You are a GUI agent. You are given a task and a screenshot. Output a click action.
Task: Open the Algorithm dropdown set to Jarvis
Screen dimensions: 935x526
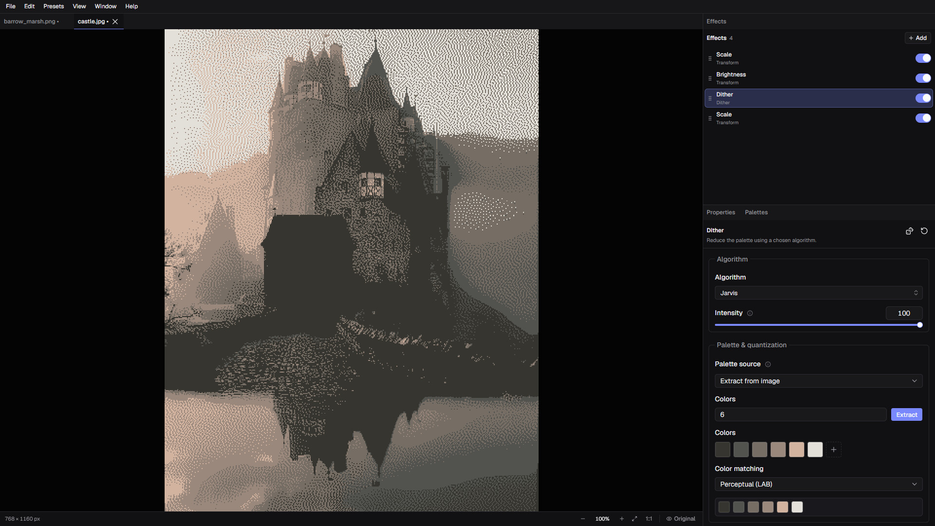click(818, 293)
